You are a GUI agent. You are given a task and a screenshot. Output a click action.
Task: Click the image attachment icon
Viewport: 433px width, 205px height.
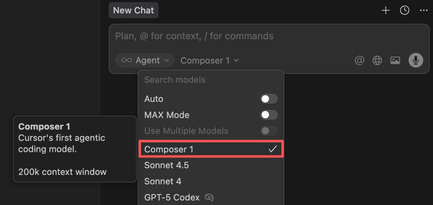(x=395, y=60)
